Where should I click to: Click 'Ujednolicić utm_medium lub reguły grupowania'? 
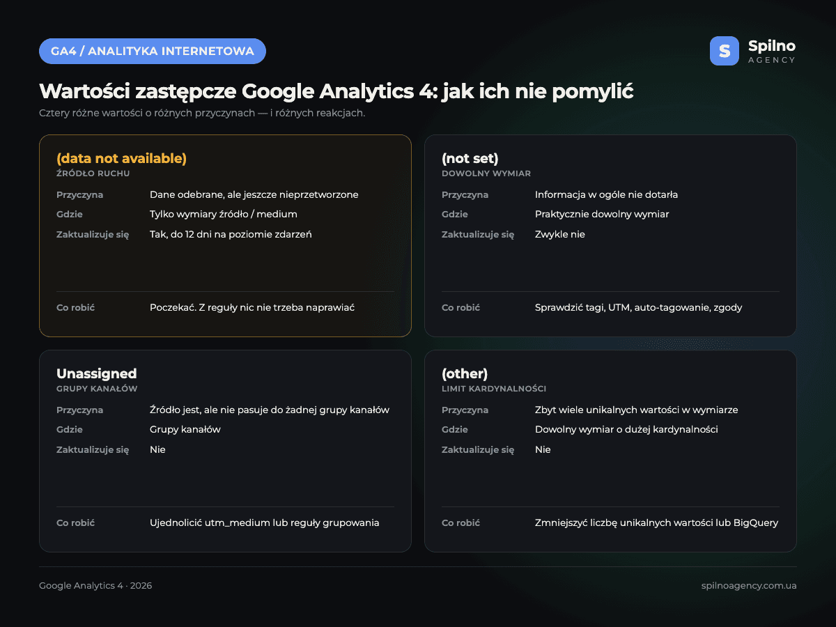point(265,523)
